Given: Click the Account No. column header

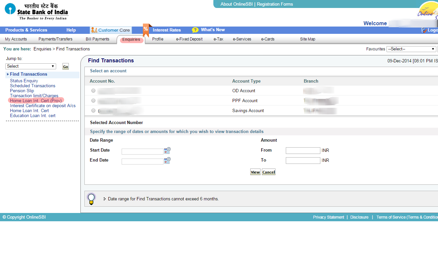Looking at the screenshot, I should pyautogui.click(x=102, y=81).
